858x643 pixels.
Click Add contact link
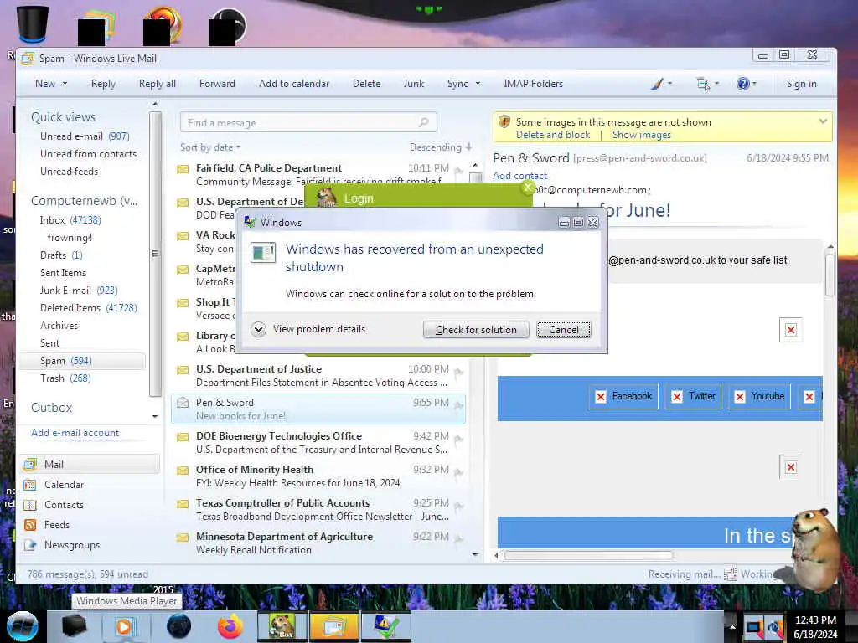(519, 176)
